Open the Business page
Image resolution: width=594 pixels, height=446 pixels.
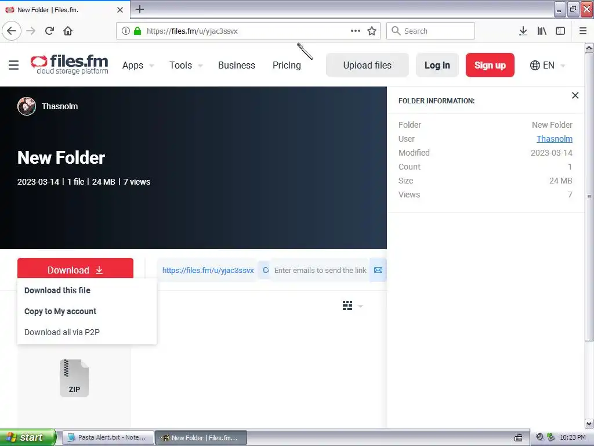pos(237,65)
